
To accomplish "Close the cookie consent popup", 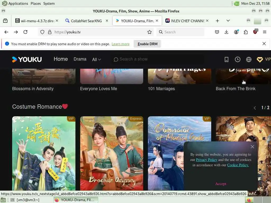I will pyautogui.click(x=252, y=146).
